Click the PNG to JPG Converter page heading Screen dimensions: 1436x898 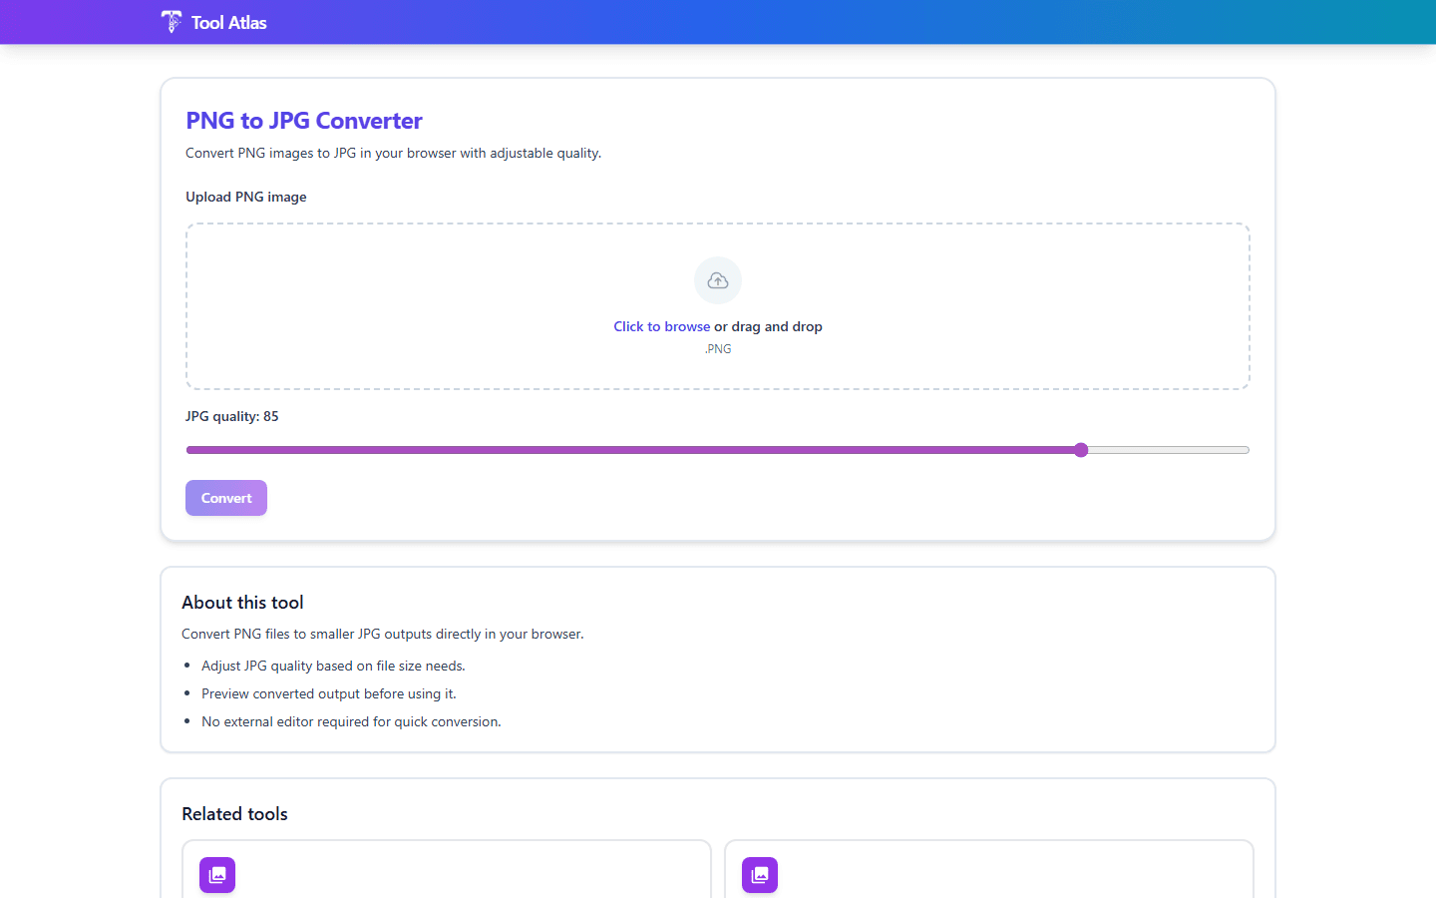click(304, 120)
